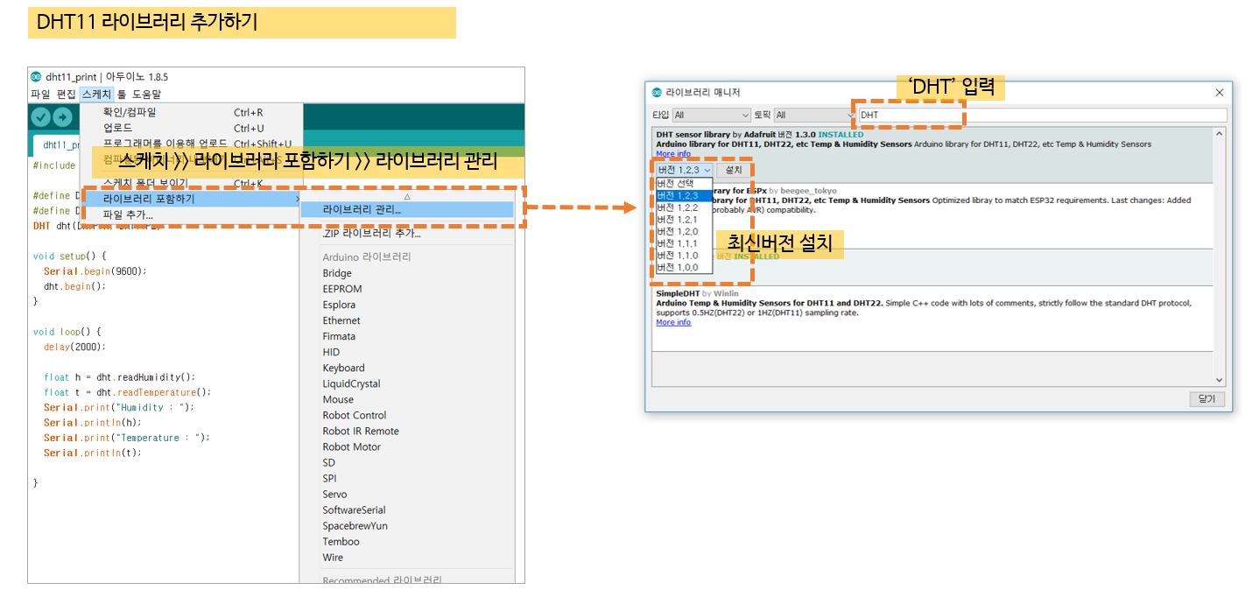Image resolution: width=1252 pixels, height=604 pixels.
Task: Click the void setup() code line
Action: tap(69, 256)
